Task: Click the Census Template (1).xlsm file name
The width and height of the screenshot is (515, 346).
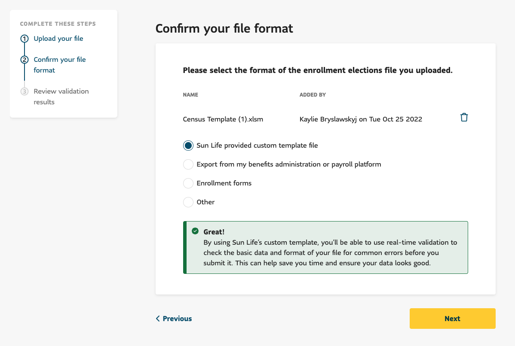Action: point(223,119)
